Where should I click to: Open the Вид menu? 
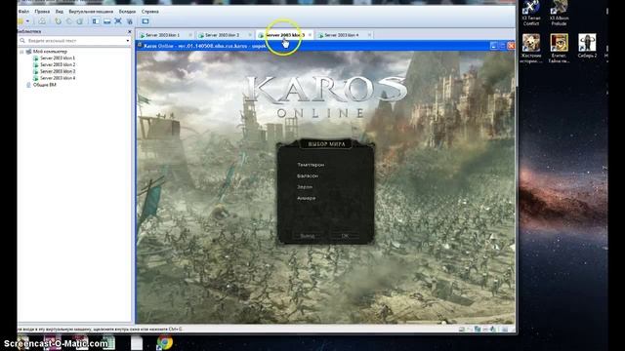coord(60,12)
